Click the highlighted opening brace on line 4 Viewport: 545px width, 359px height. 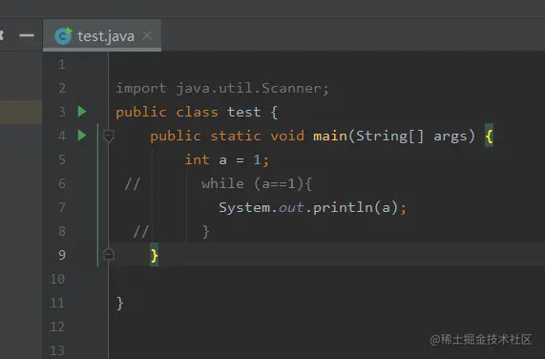click(489, 136)
